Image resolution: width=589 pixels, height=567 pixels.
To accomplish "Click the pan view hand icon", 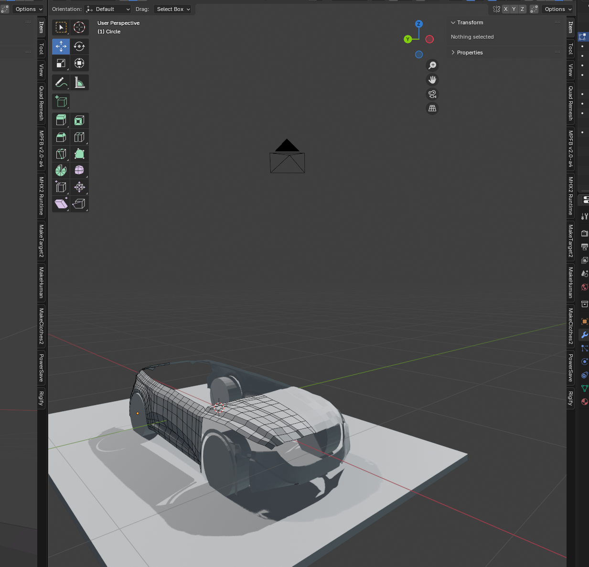I will tap(432, 80).
